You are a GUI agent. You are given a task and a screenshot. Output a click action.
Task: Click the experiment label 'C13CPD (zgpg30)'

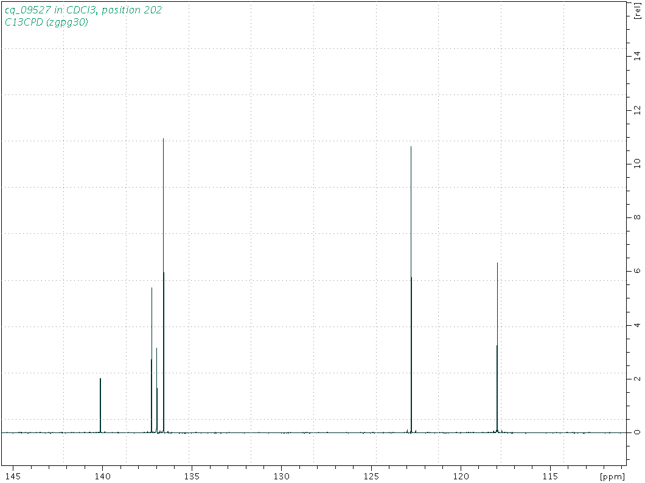pos(46,22)
